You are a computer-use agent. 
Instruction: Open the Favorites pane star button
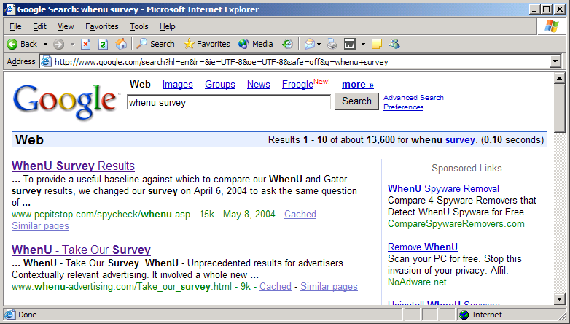(x=206, y=44)
